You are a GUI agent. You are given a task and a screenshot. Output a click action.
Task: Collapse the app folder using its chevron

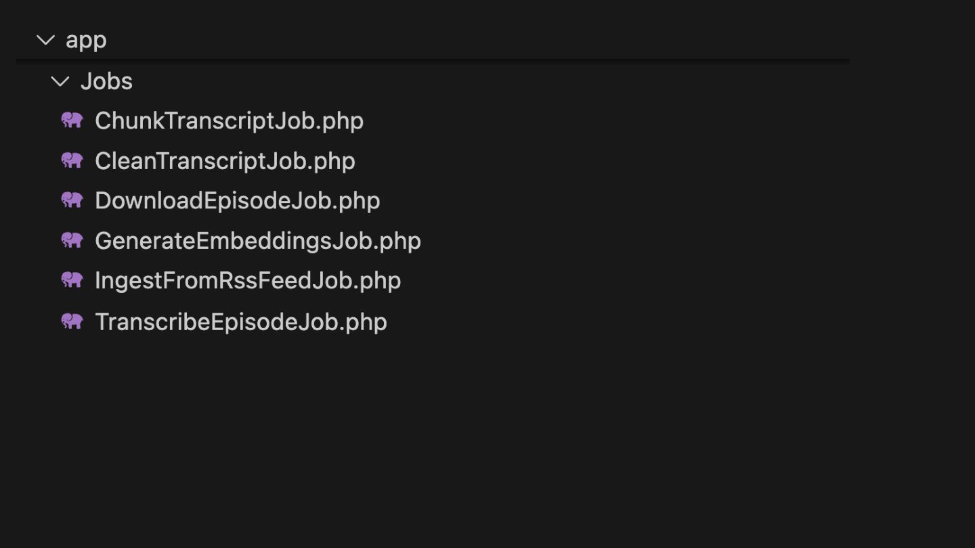(x=45, y=41)
